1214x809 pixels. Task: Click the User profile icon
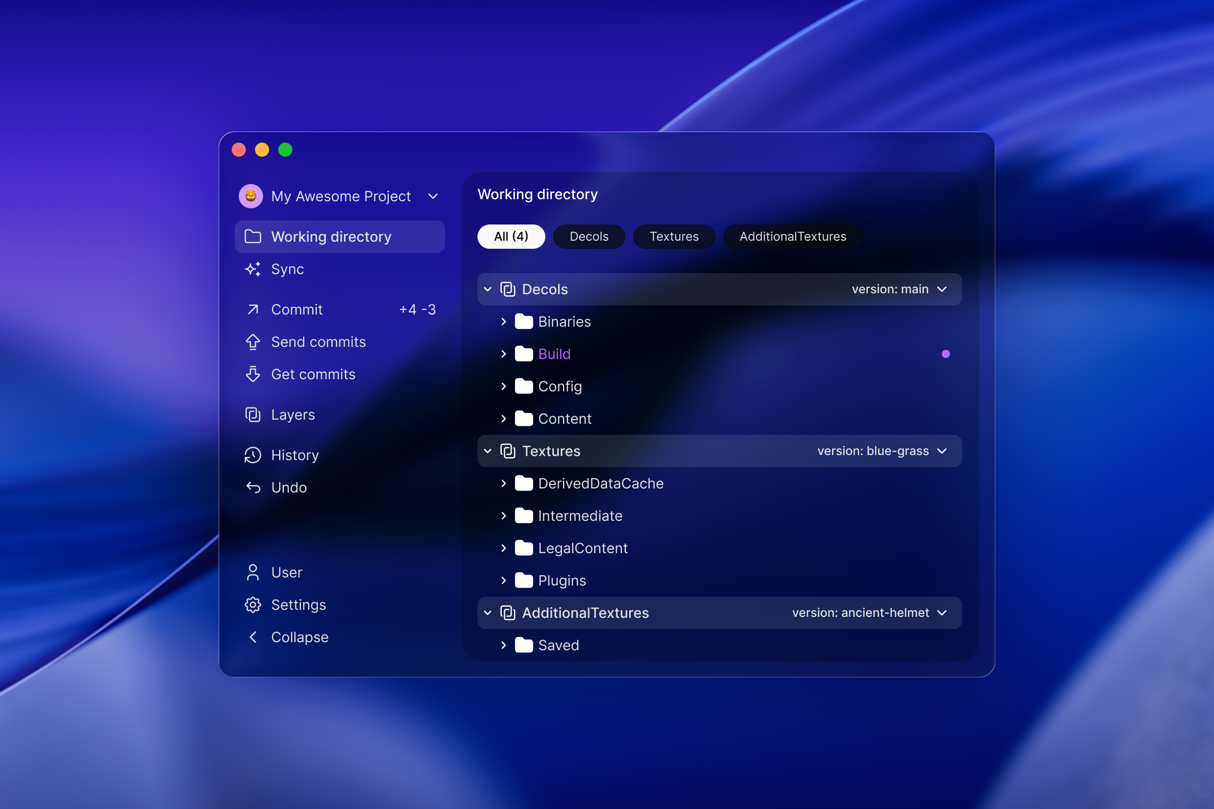point(253,572)
